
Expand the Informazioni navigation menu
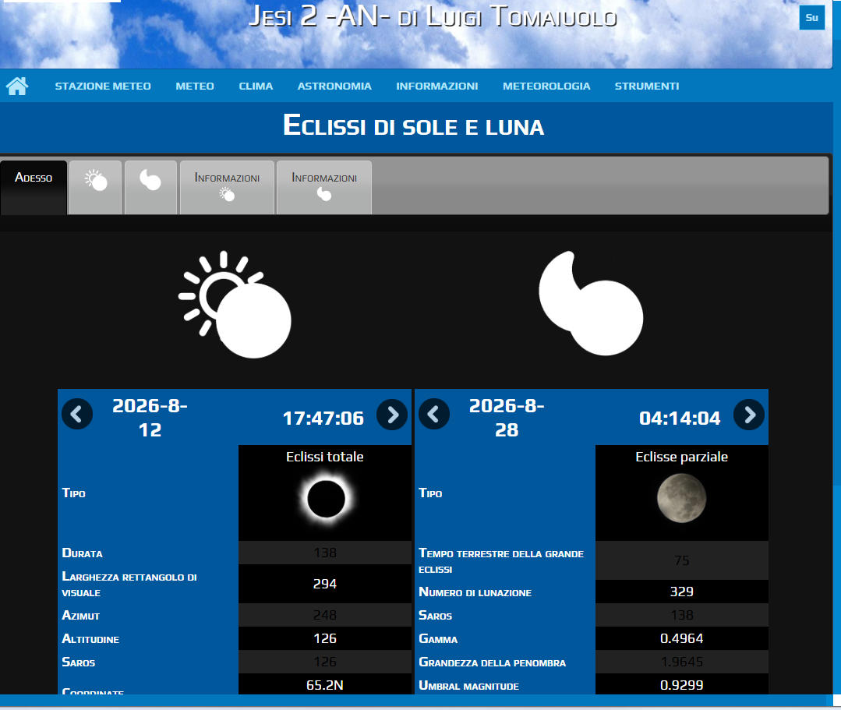point(436,87)
